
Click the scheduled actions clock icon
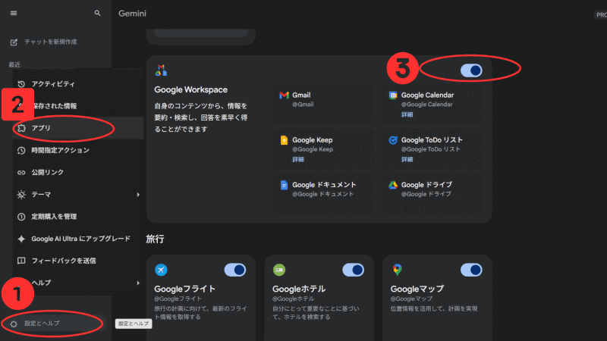coord(21,150)
